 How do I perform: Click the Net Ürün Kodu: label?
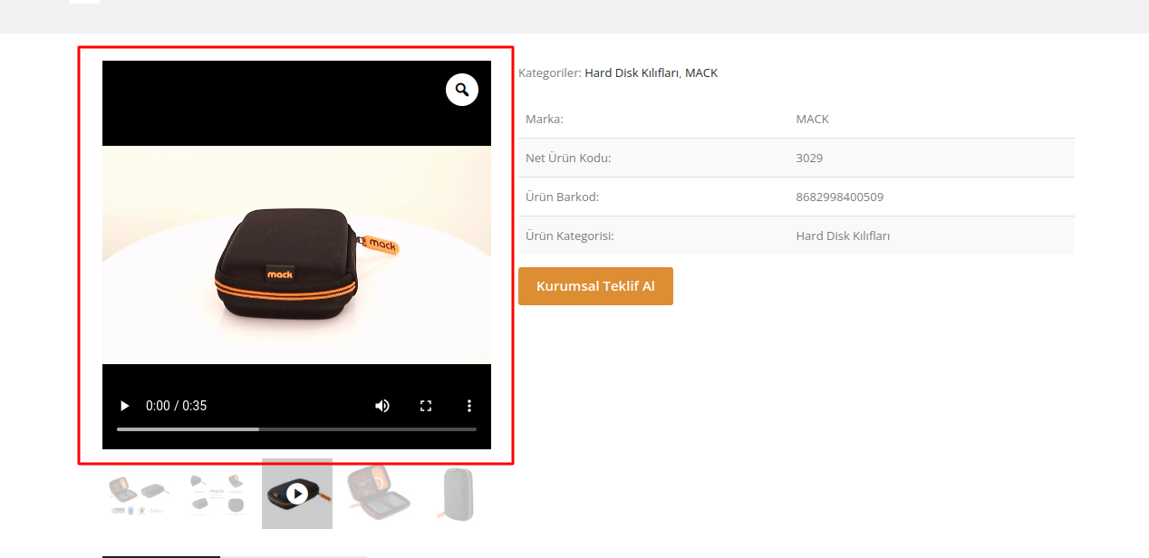[x=568, y=158]
